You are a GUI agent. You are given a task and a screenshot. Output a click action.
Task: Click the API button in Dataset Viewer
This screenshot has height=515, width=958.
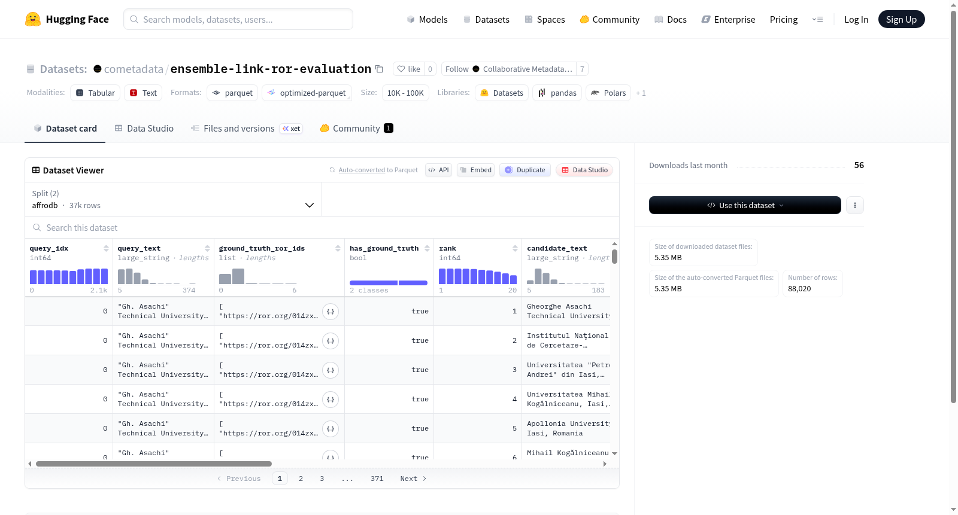click(x=438, y=170)
